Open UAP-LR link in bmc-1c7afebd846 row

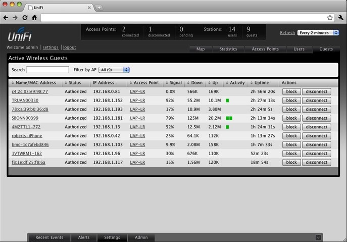[x=137, y=144]
